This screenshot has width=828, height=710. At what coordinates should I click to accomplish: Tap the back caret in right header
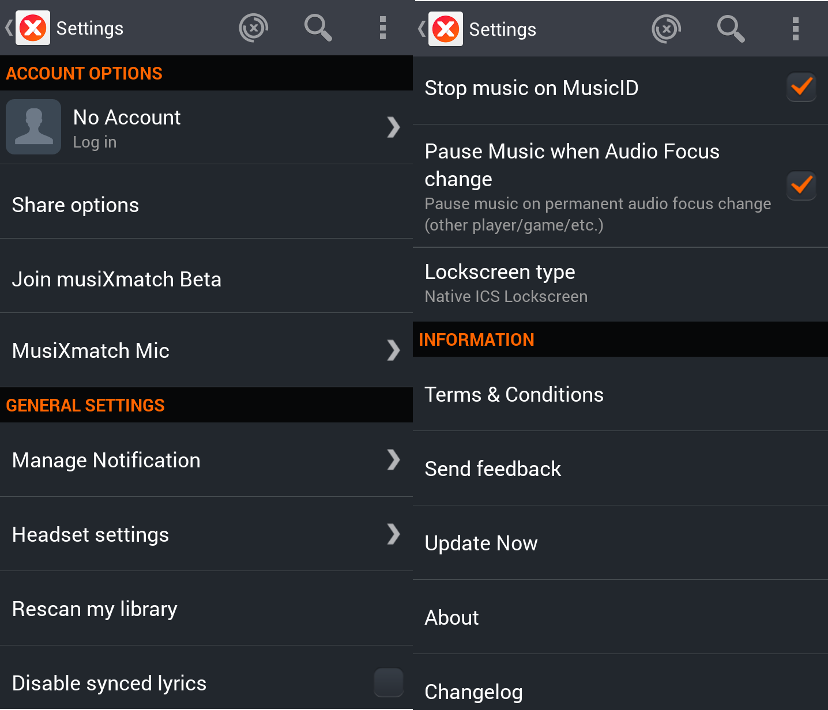click(x=421, y=29)
